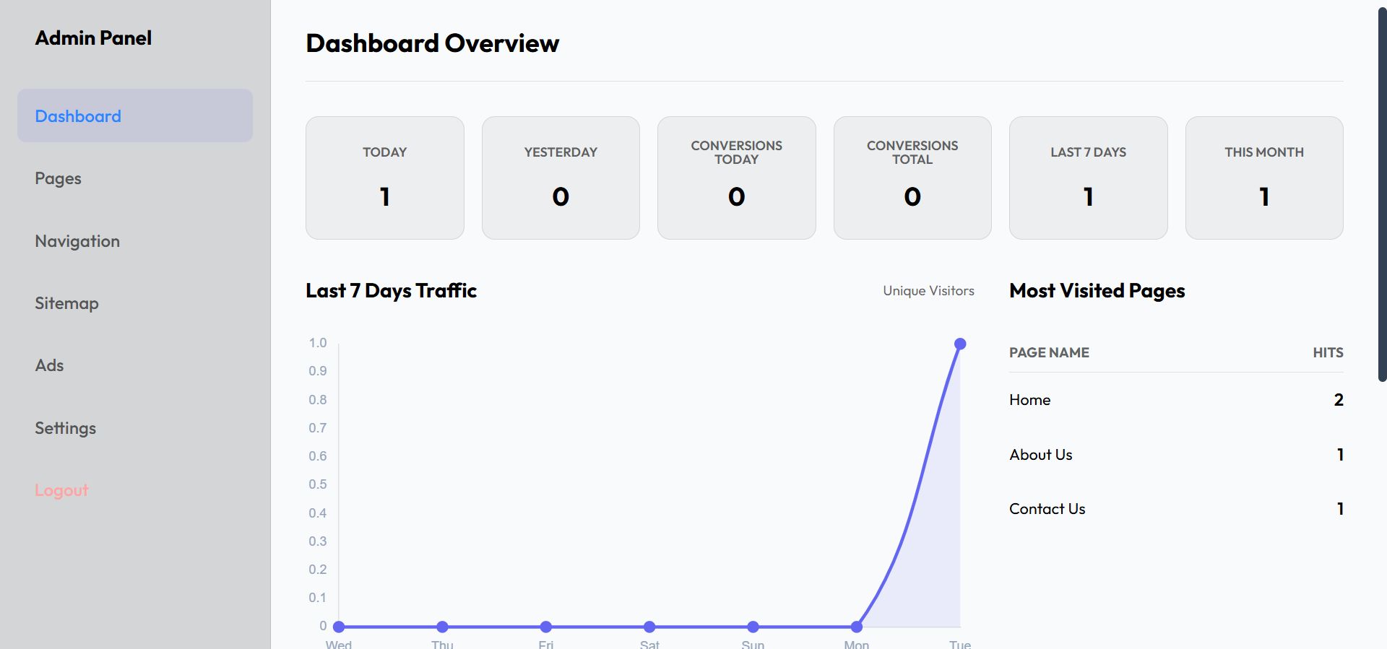Viewport: 1387px width, 649px height.
Task: Click the Yesterday stat card
Action: pos(561,178)
